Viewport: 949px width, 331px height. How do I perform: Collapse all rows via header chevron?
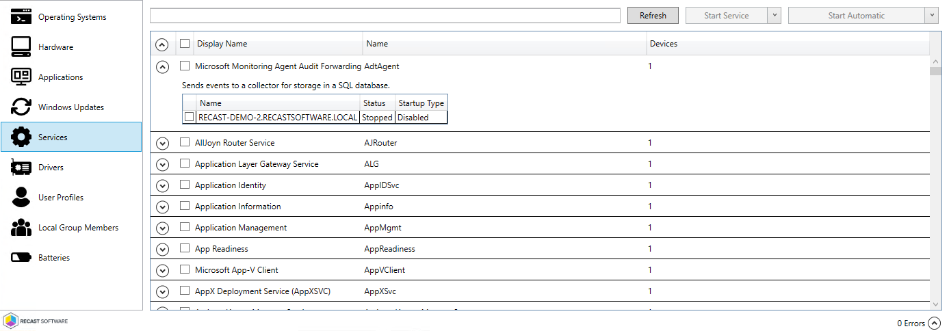pos(162,44)
